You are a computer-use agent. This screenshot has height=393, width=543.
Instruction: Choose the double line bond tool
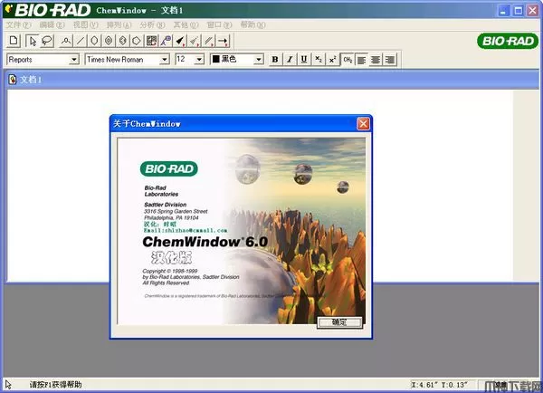coord(208,41)
